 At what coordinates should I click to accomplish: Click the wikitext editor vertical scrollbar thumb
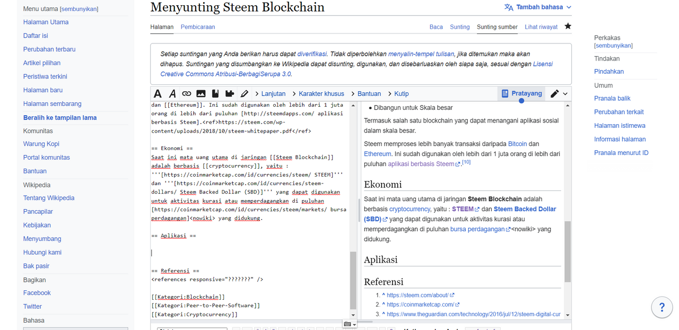pos(353,281)
